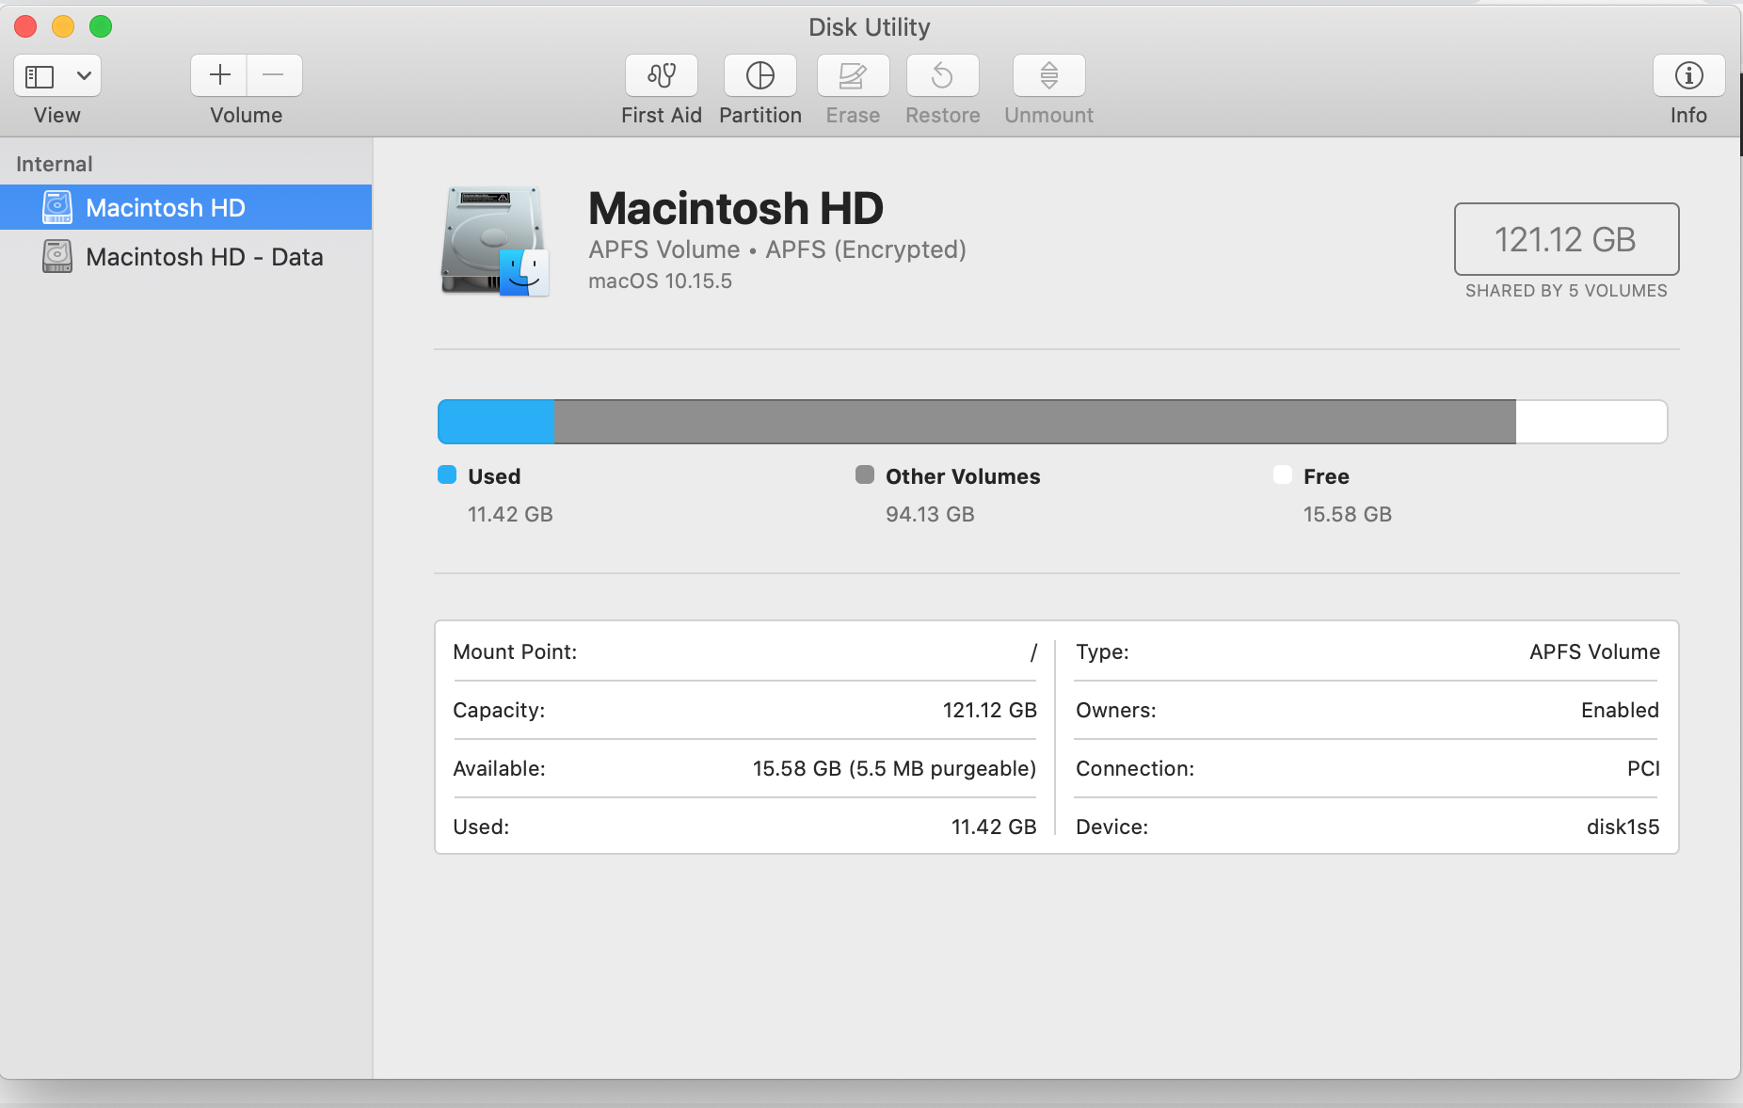Click the Mount Point row
This screenshot has width=1743, height=1108.
point(744,651)
